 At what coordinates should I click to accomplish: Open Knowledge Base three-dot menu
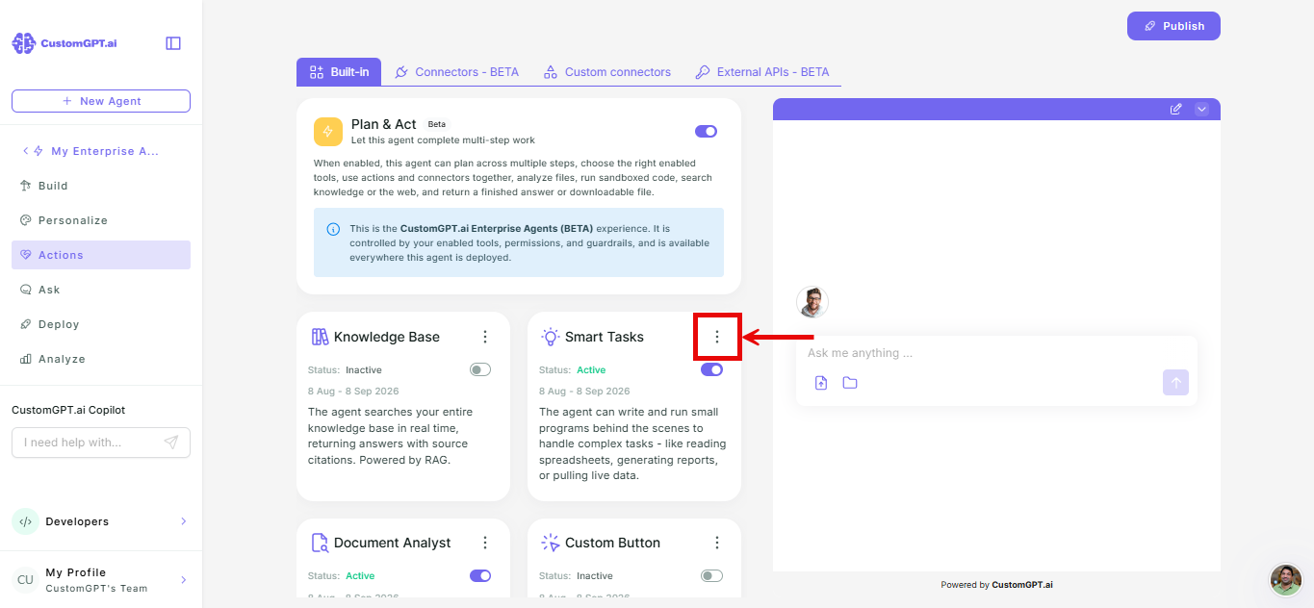(485, 337)
